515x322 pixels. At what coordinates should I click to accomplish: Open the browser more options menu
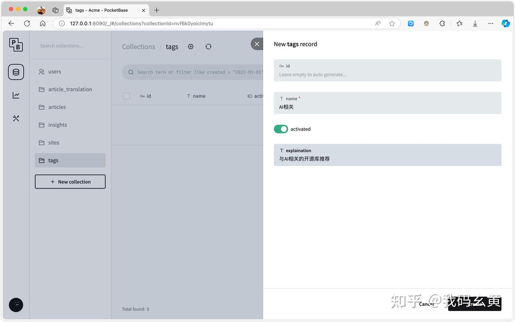(491, 23)
